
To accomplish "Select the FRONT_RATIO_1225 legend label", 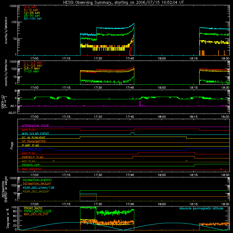I will click(x=38, y=211).
